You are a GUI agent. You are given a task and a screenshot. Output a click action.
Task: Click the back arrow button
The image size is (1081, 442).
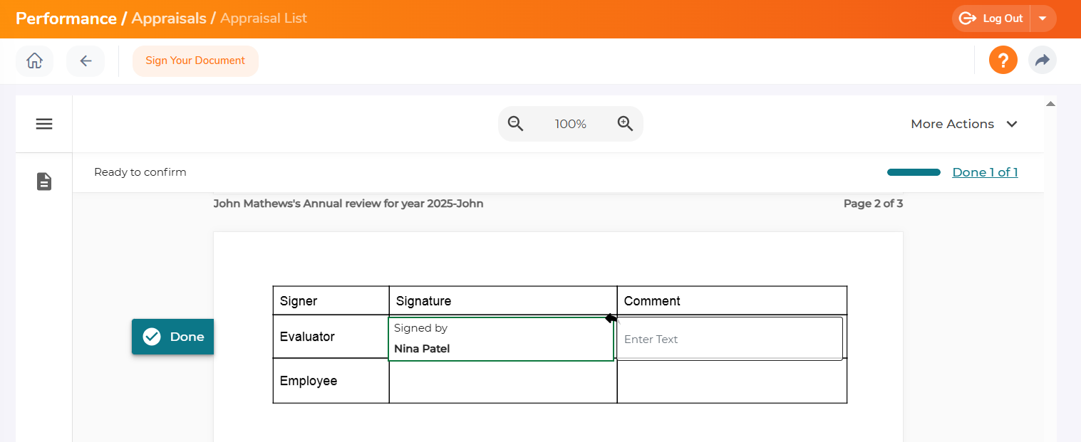point(86,61)
